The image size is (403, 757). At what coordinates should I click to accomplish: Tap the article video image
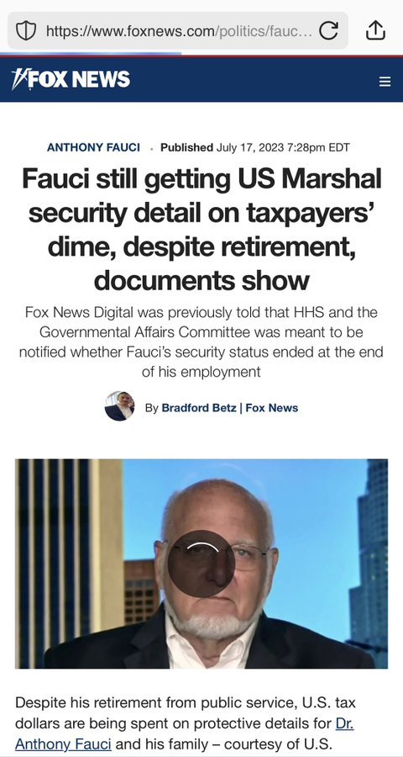[x=201, y=564]
